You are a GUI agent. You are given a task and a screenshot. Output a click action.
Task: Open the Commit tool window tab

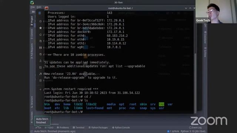pos(32,34)
